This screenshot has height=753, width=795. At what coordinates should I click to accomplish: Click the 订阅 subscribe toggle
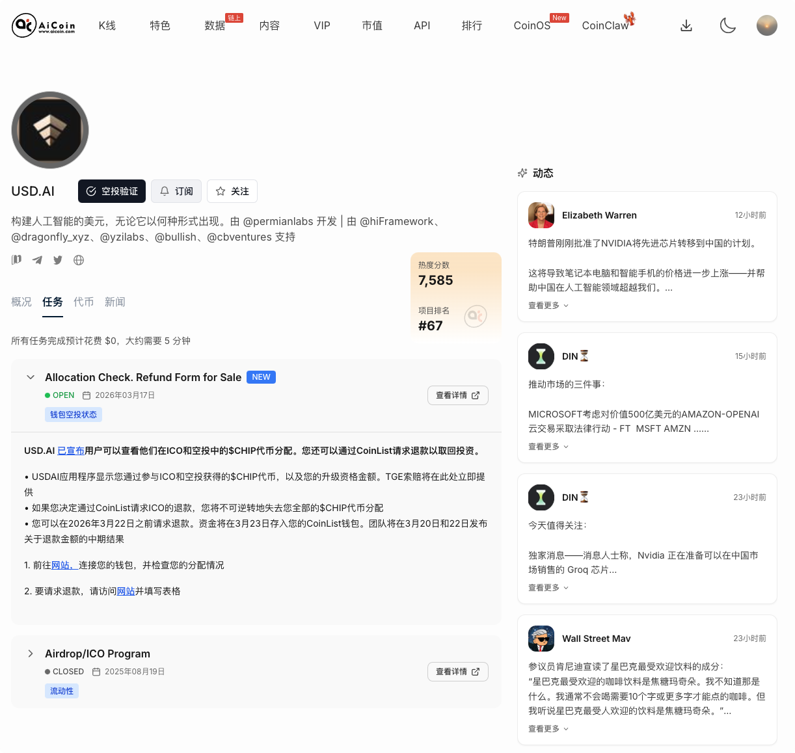click(x=176, y=191)
